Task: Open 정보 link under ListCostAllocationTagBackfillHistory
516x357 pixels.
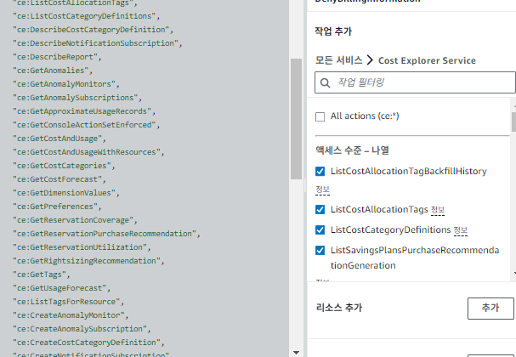Action: pyautogui.click(x=322, y=190)
